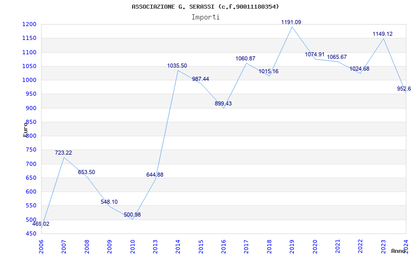The height and width of the screenshot is (256, 411).
Task: Click the Importi subtitle
Action: pyautogui.click(x=206, y=17)
